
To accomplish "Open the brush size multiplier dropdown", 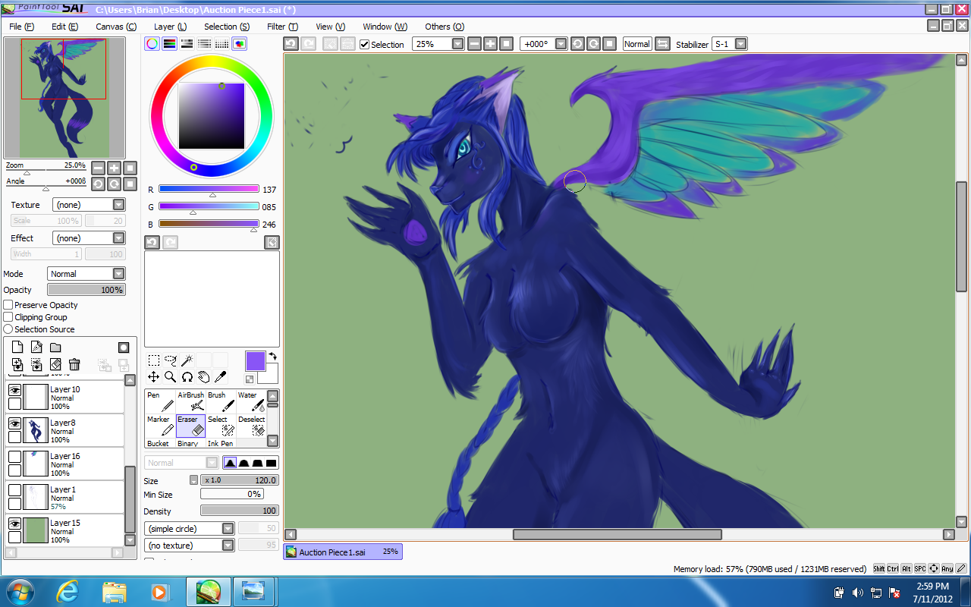I will (193, 480).
